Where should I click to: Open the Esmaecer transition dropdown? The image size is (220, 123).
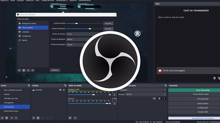coord(143,90)
